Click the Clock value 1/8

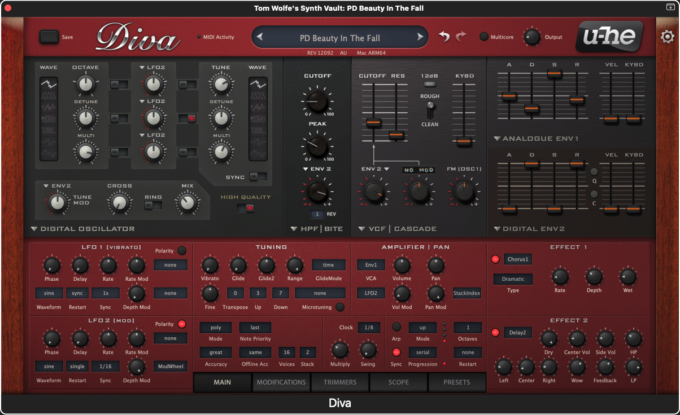click(369, 328)
